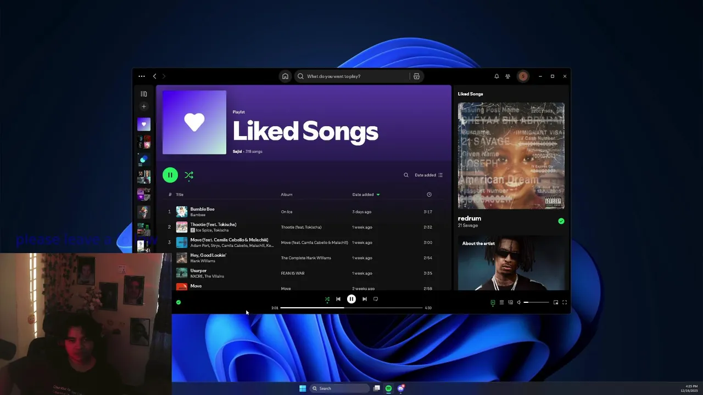
Task: Expand Your Library sidebar icon
Action: (x=144, y=94)
